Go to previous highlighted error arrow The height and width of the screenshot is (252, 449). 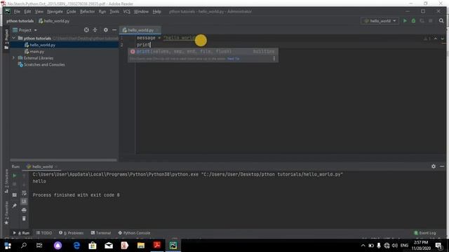point(435,38)
